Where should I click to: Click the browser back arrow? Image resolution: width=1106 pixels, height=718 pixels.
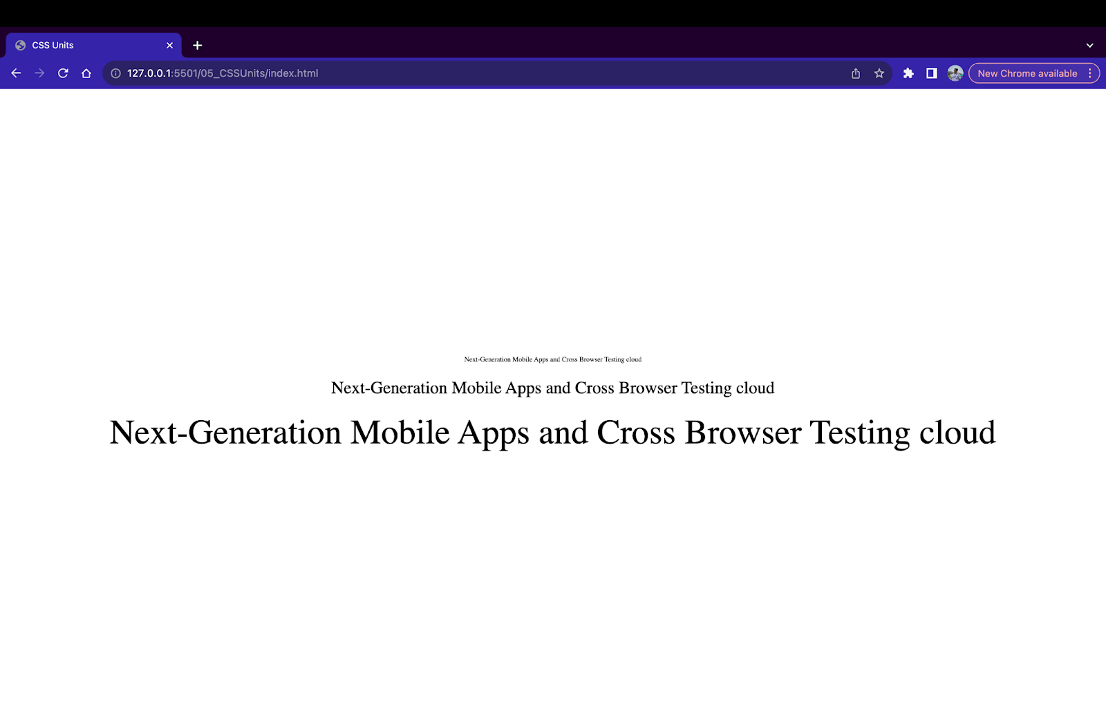tap(16, 73)
